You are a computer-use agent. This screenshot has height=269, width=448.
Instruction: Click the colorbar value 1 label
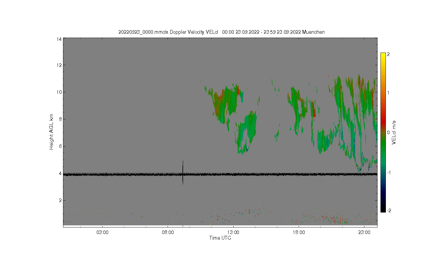click(388, 93)
